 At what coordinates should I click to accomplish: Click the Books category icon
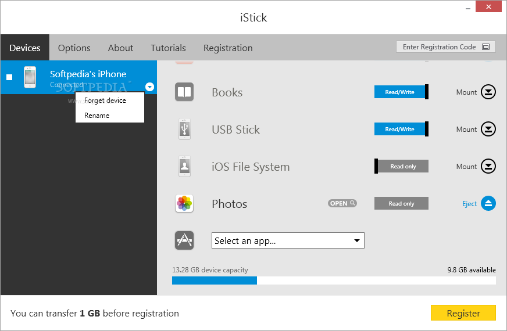(x=184, y=92)
